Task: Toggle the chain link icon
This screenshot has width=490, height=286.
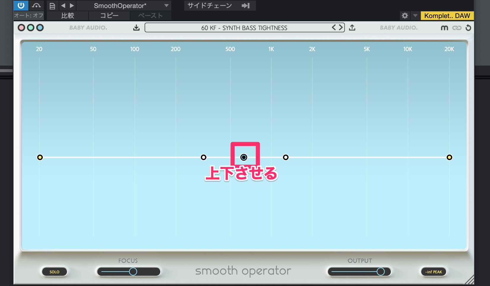Action: click(457, 28)
